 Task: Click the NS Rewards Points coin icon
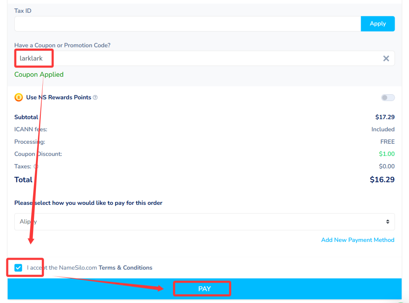pyautogui.click(x=18, y=97)
